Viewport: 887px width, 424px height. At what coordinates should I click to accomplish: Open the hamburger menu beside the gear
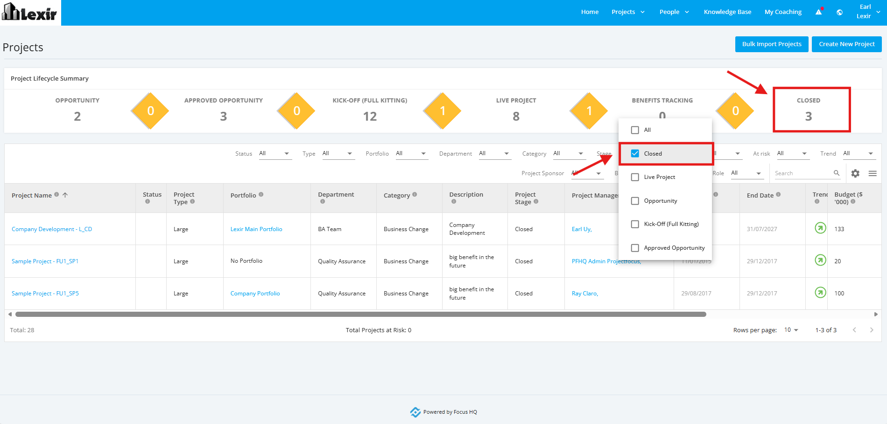[x=873, y=173]
